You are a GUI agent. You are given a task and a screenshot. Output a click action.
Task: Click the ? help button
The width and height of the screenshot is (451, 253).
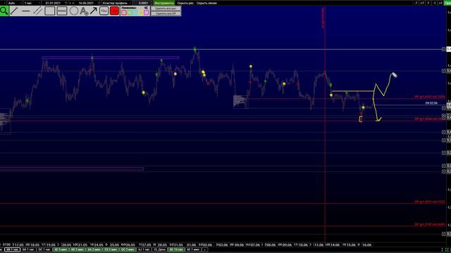tap(428, 3)
